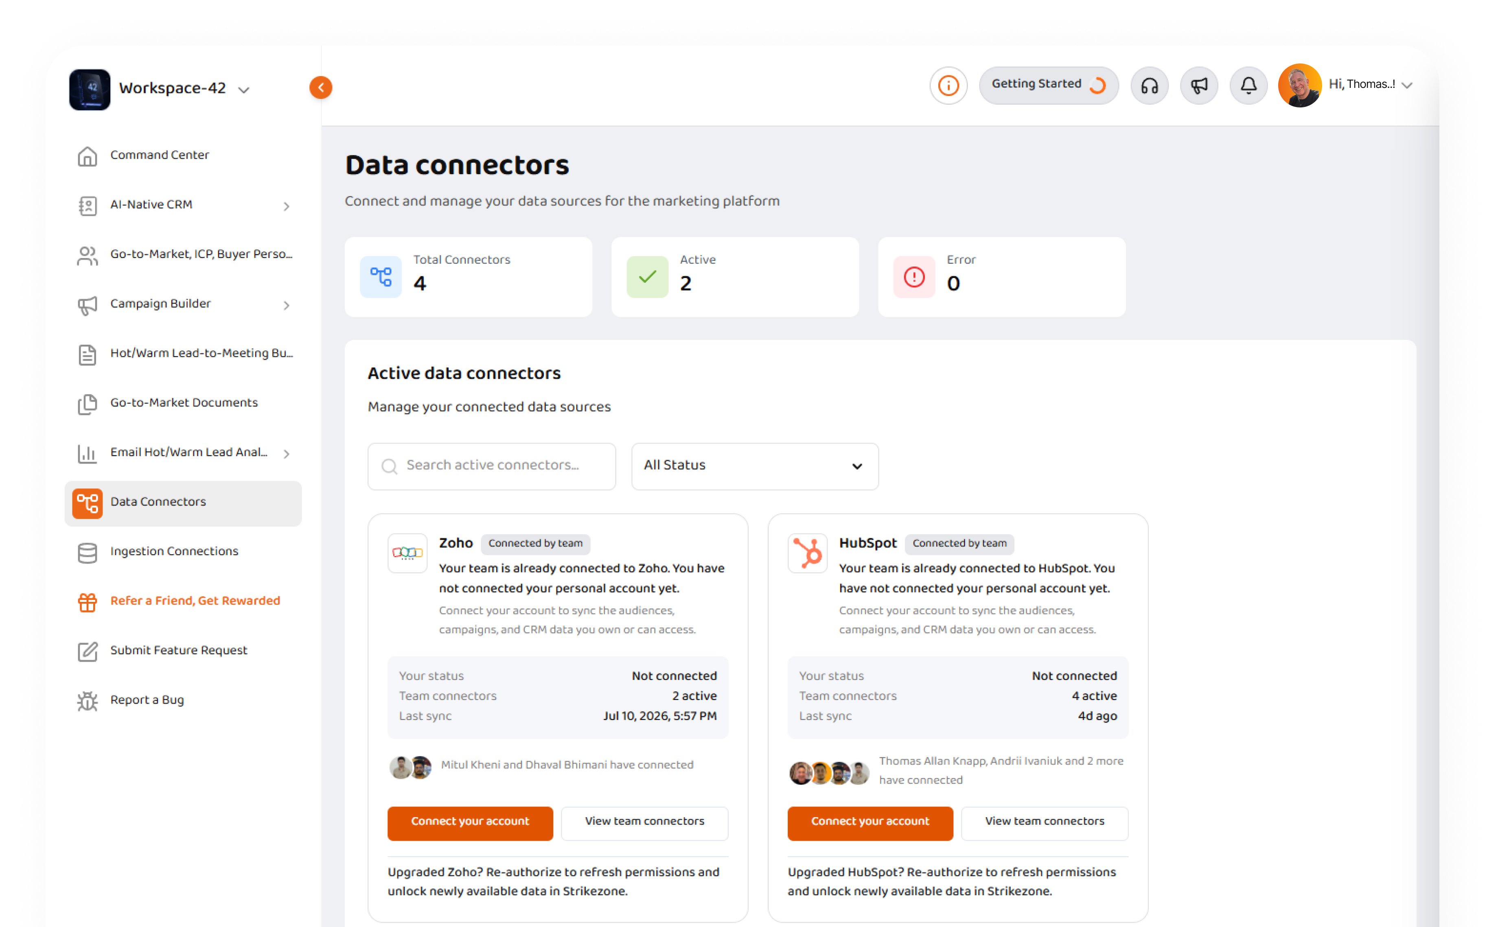Collapse the sidebar with the orange arrow
1498x927 pixels.
(321, 87)
